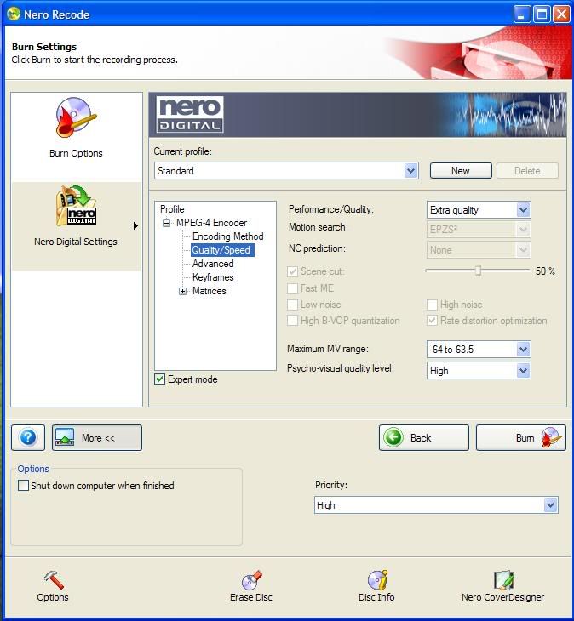
Task: Toggle the High noise checkbox
Action: pyautogui.click(x=432, y=305)
